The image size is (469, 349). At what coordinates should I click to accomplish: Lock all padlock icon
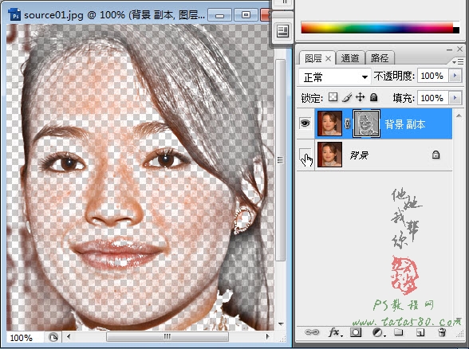click(x=373, y=97)
